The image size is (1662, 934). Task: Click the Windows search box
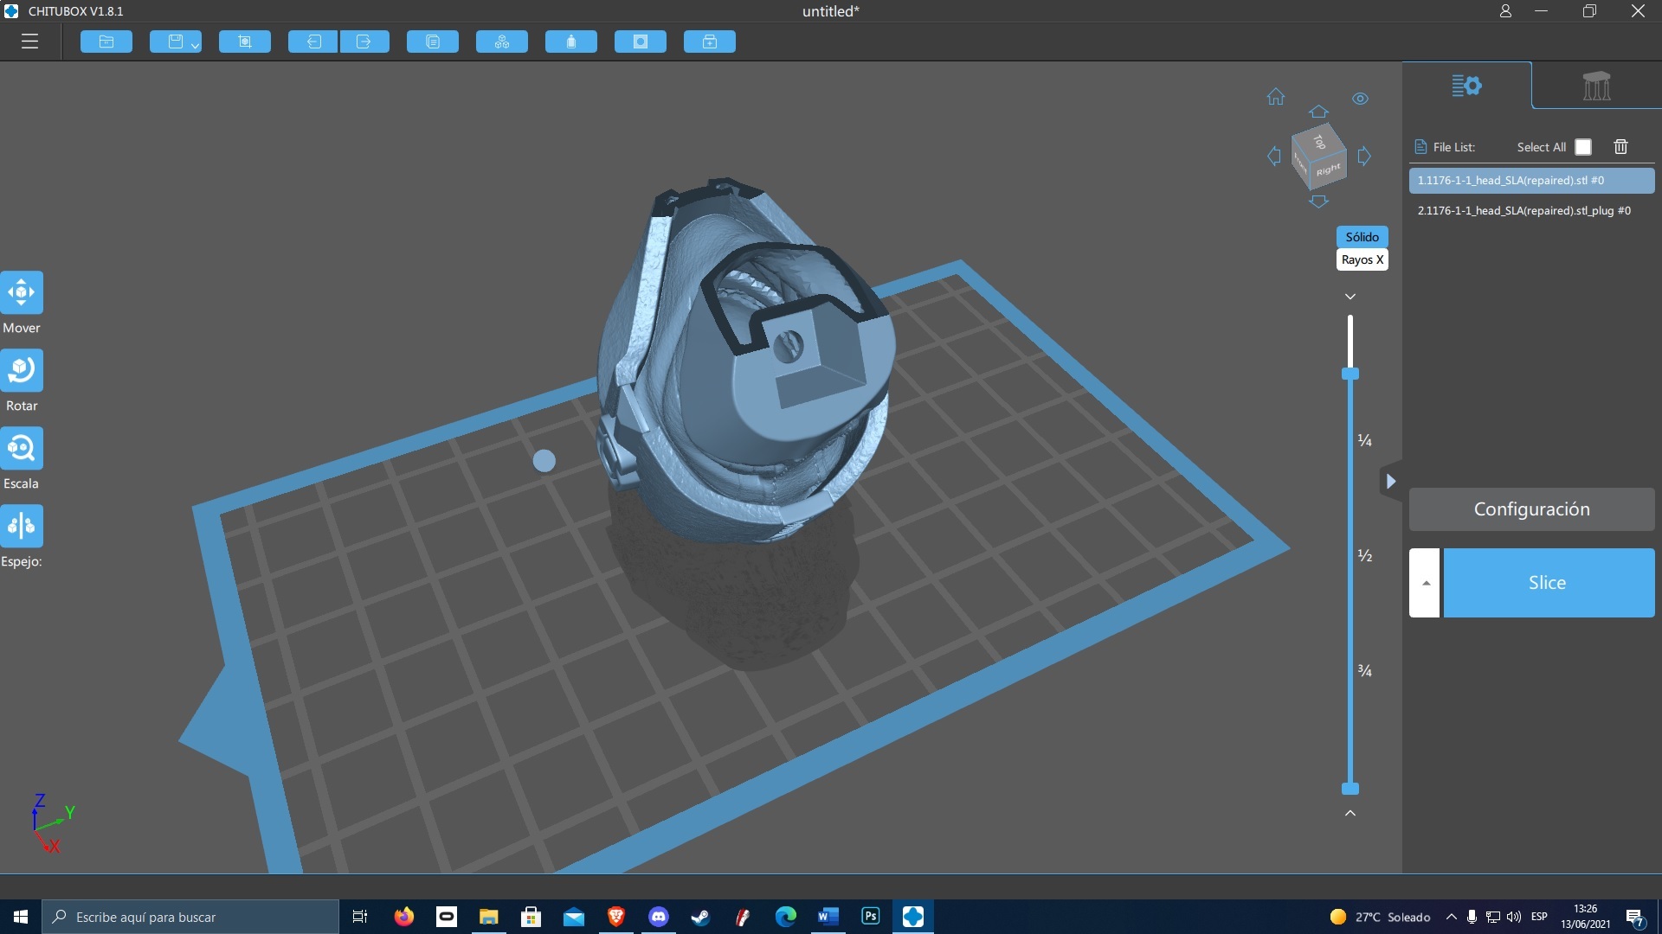(x=190, y=917)
